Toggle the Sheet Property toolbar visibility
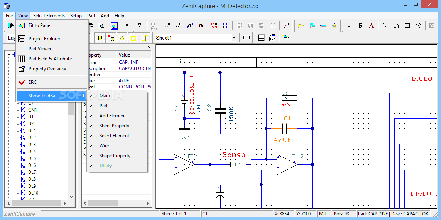Viewport: 441px width, 220px height. (117, 126)
